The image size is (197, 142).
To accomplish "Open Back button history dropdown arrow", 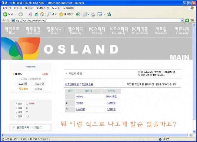I will pyautogui.click(x=15, y=14).
